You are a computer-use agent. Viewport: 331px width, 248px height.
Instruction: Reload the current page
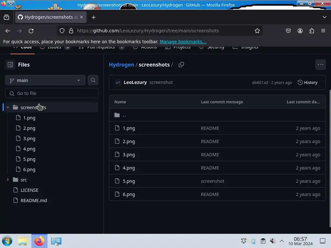tap(31, 31)
